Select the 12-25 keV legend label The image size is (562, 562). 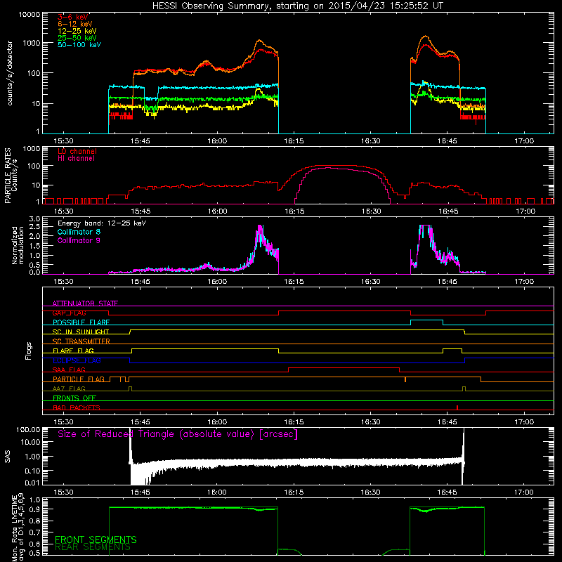[77, 31]
